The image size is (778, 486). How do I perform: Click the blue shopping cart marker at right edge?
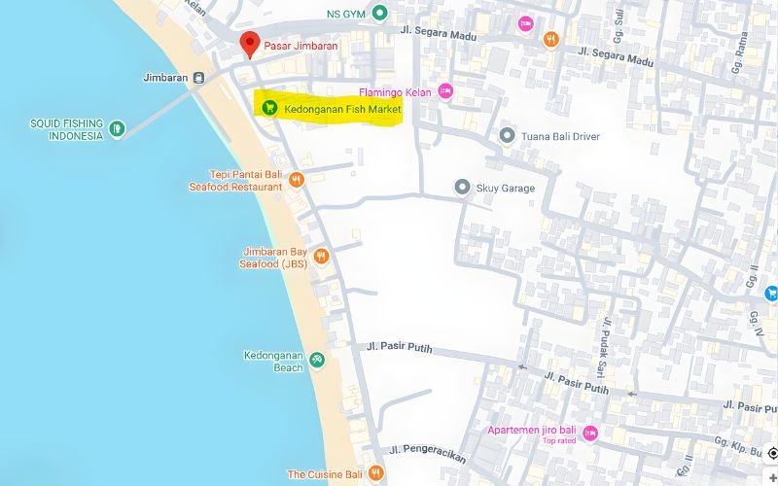[x=771, y=294]
